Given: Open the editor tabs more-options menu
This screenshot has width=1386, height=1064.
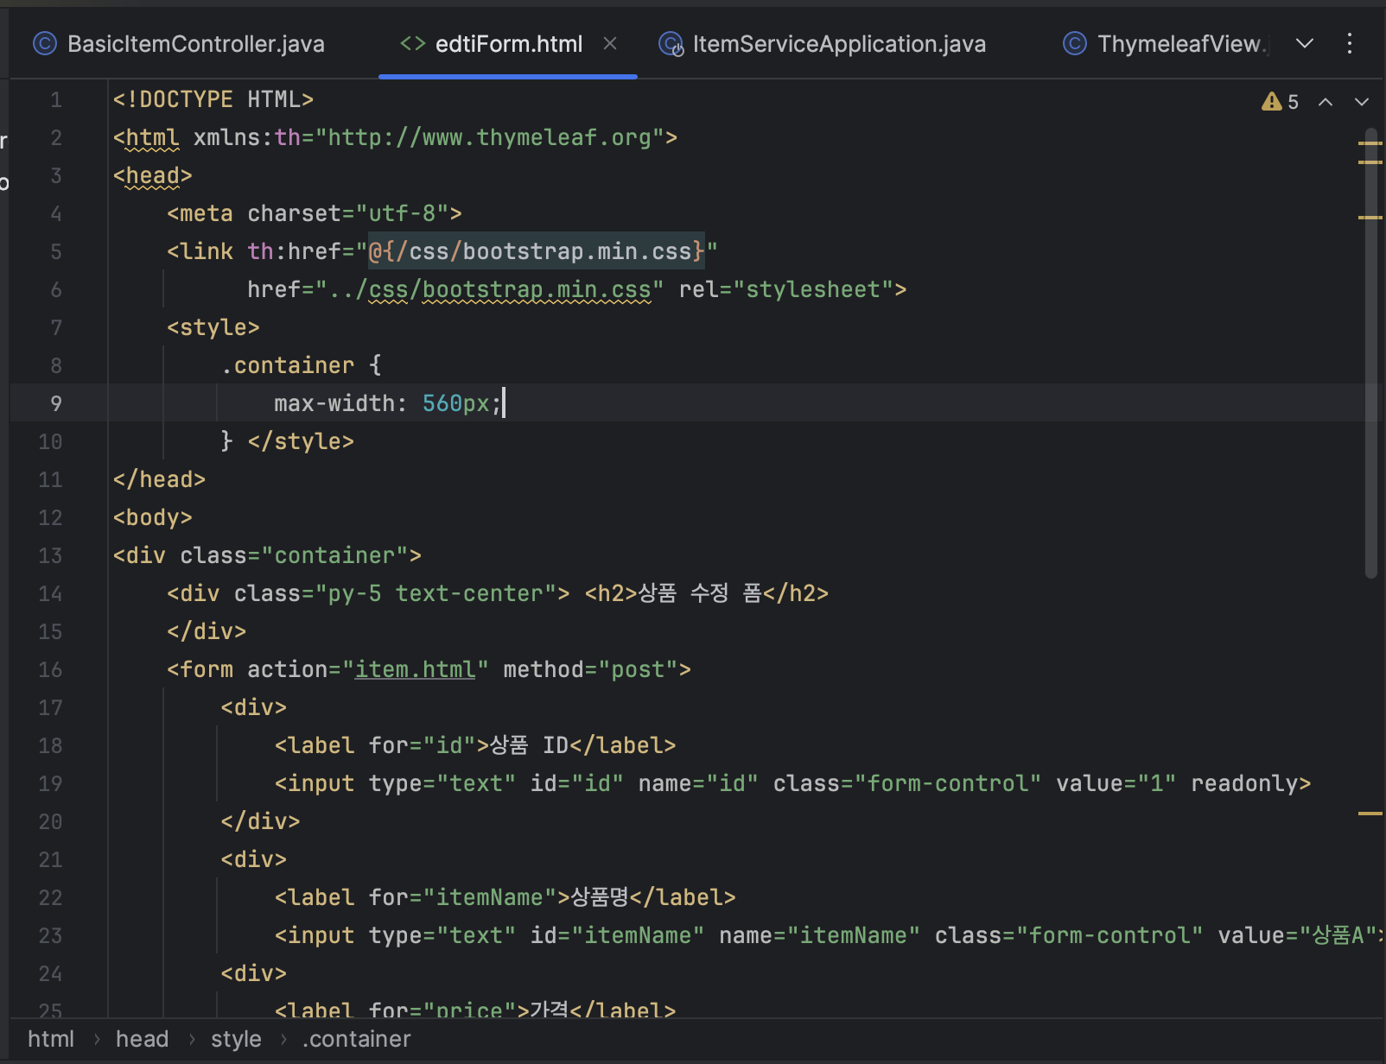Looking at the screenshot, I should coord(1350,43).
